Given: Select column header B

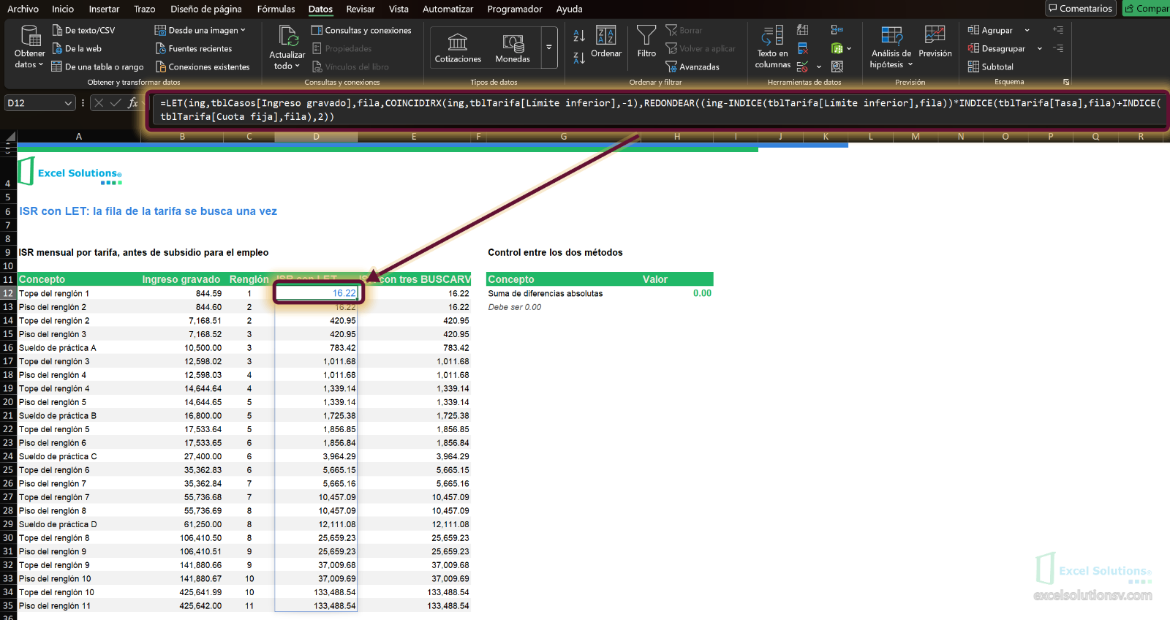Looking at the screenshot, I should click(x=182, y=137).
